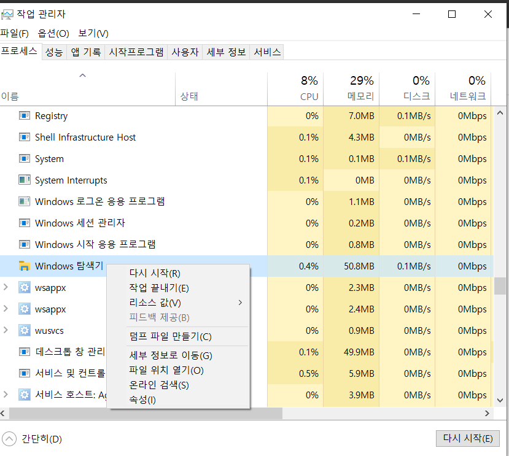The width and height of the screenshot is (509, 456).
Task: Click the horizontal scrollbar left arrow
Action: 3,413
